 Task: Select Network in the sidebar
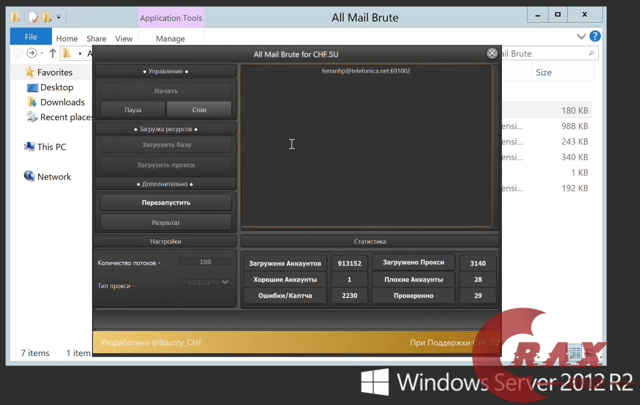coord(54,177)
